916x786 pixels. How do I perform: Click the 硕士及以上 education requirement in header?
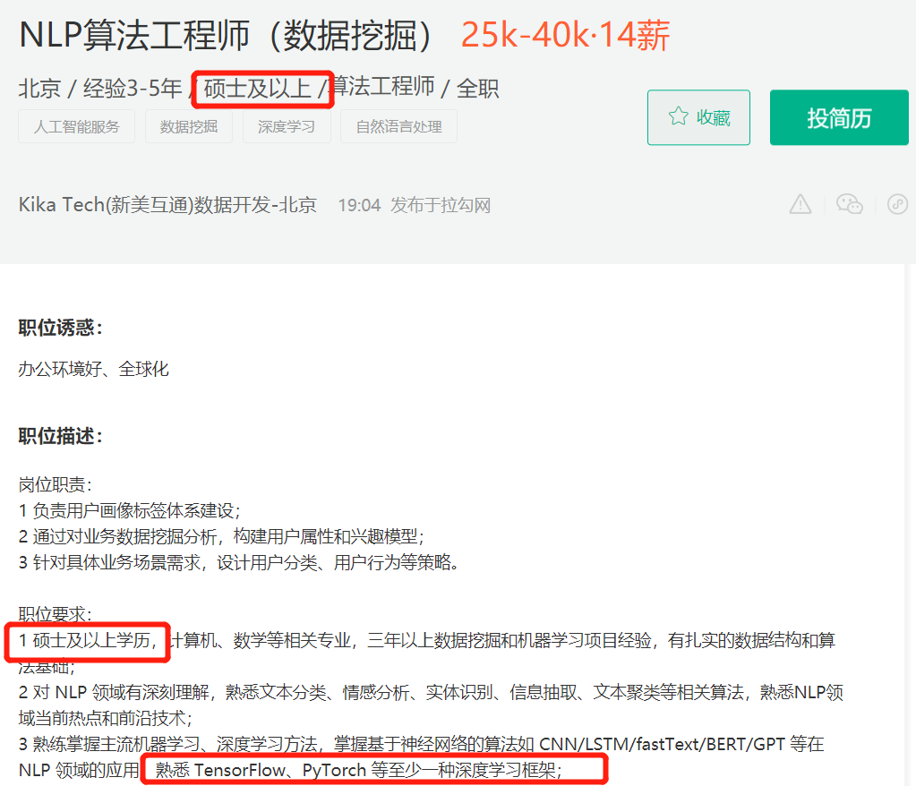tap(257, 89)
